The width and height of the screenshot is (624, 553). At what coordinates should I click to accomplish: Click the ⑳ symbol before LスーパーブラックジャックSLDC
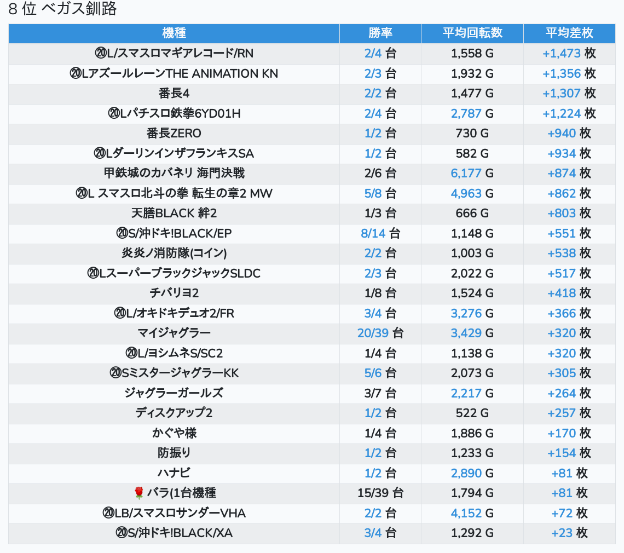point(93,274)
